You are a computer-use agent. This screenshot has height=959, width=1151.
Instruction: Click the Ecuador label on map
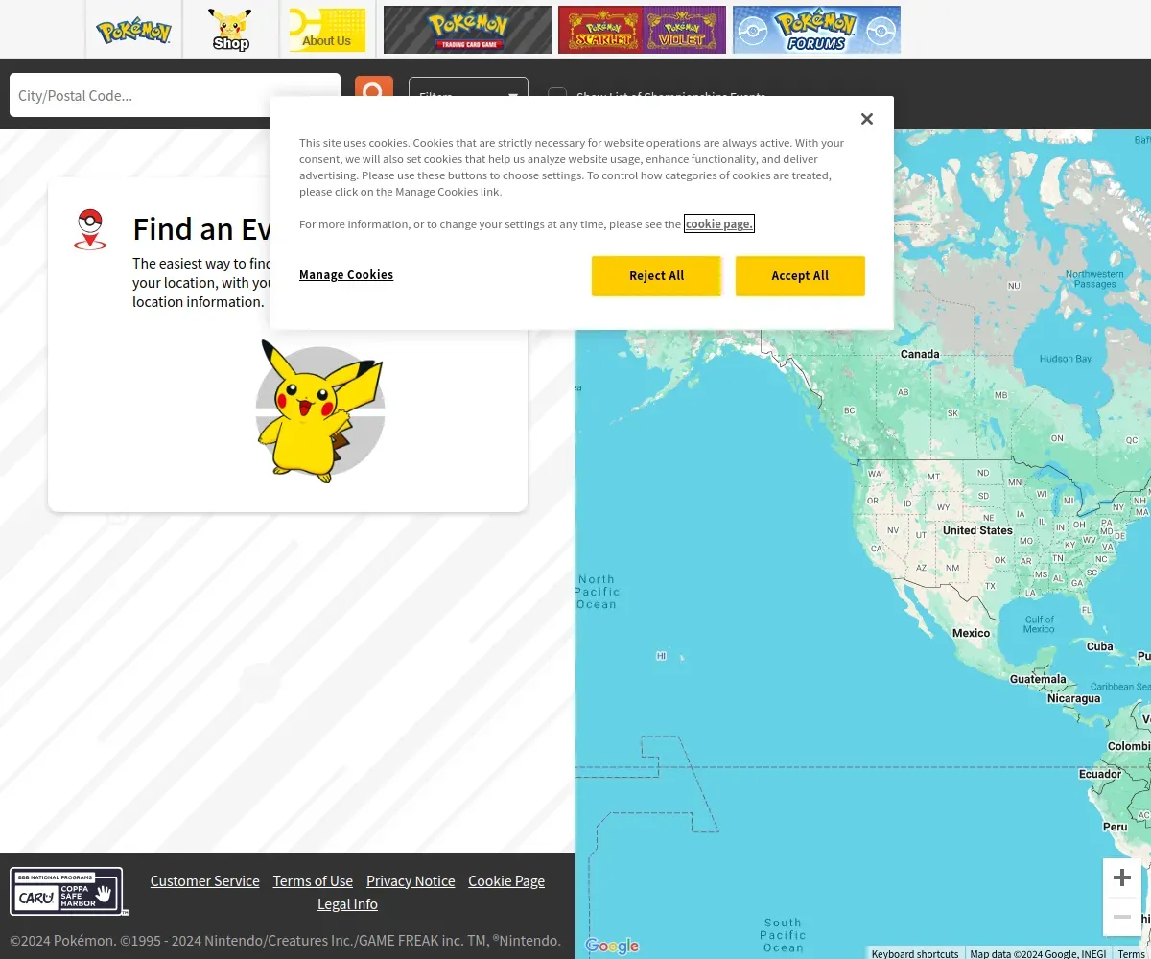[1100, 774]
